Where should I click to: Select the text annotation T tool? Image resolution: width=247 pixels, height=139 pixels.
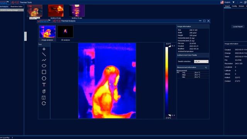[x=44, y=85]
